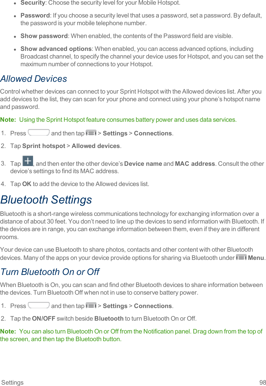Viewport: 266px width, 386px height.
Task: Click the Menu icon beside the bold Menu label
Action: (x=241, y=257)
